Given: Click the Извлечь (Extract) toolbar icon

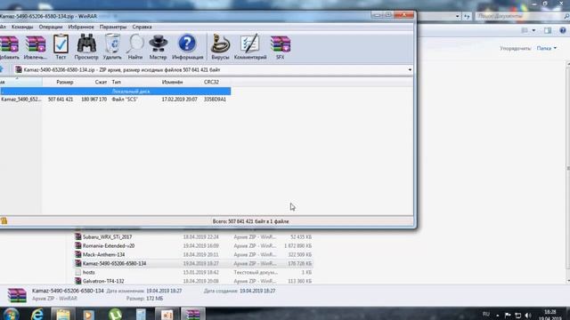Looking at the screenshot, I should (36, 47).
